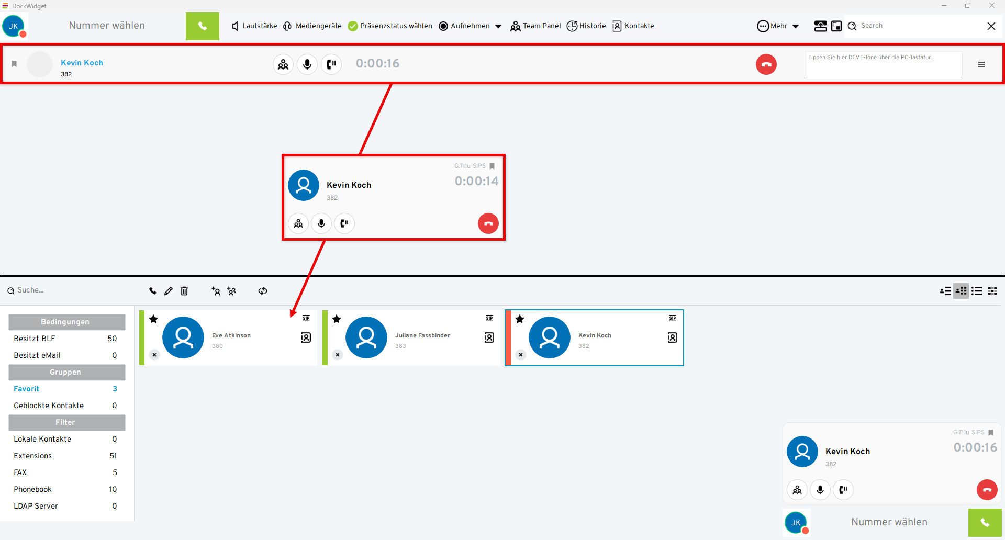Open Historie from the toolbar
Screen dimensions: 1005x540
586,26
